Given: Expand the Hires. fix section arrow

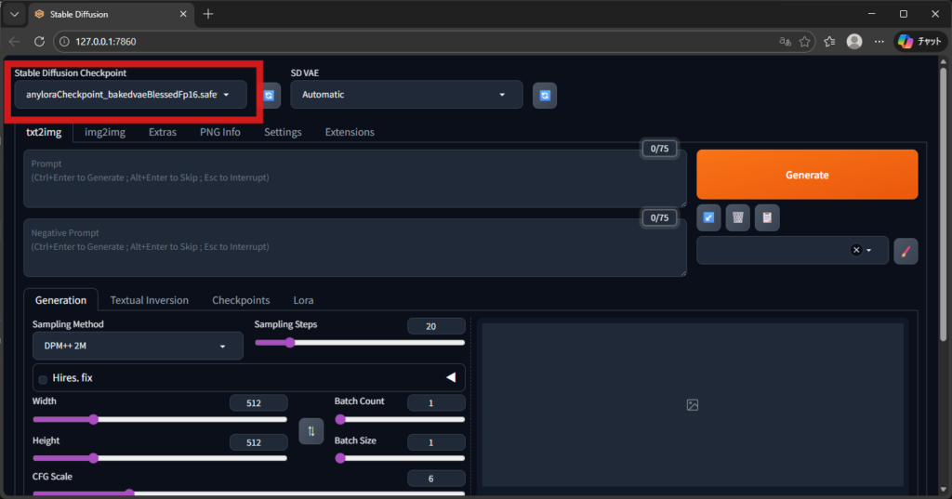Looking at the screenshot, I should pos(450,378).
